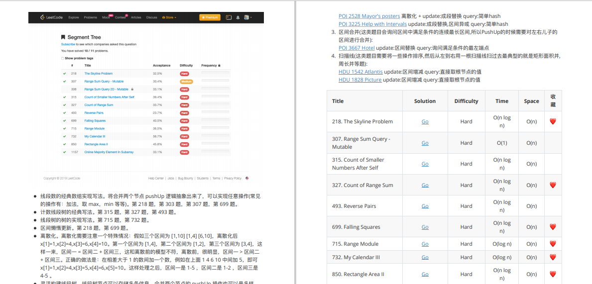Click Go link for 732. My Calendar III
Image resolution: width=592 pixels, height=284 pixels.
coord(425,257)
